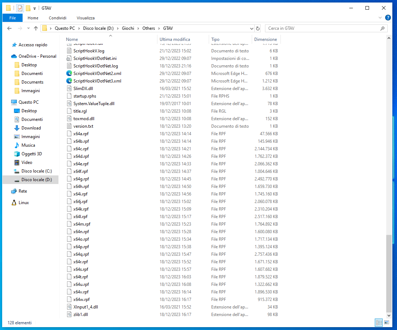This screenshot has height=330, width=397.
Task: Open the Customize Quick Access Toolbar dropdown
Action: [35, 8]
